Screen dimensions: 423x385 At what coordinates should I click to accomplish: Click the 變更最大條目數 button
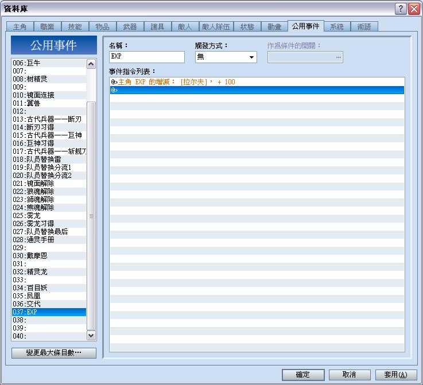[54, 353]
